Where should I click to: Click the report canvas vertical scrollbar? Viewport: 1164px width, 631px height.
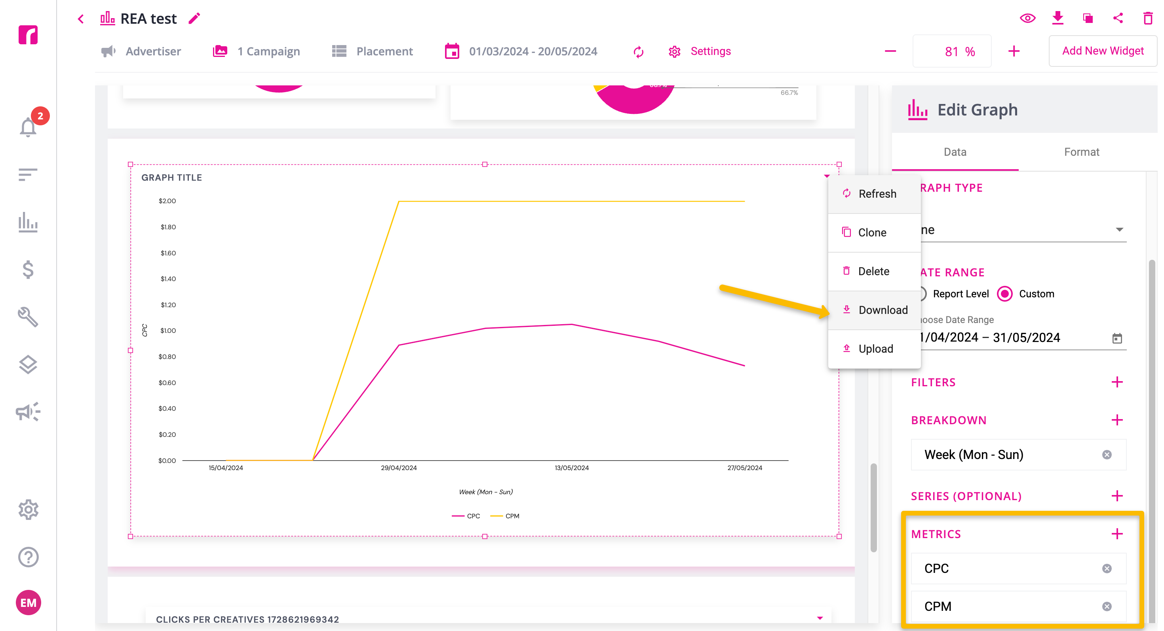click(x=873, y=507)
